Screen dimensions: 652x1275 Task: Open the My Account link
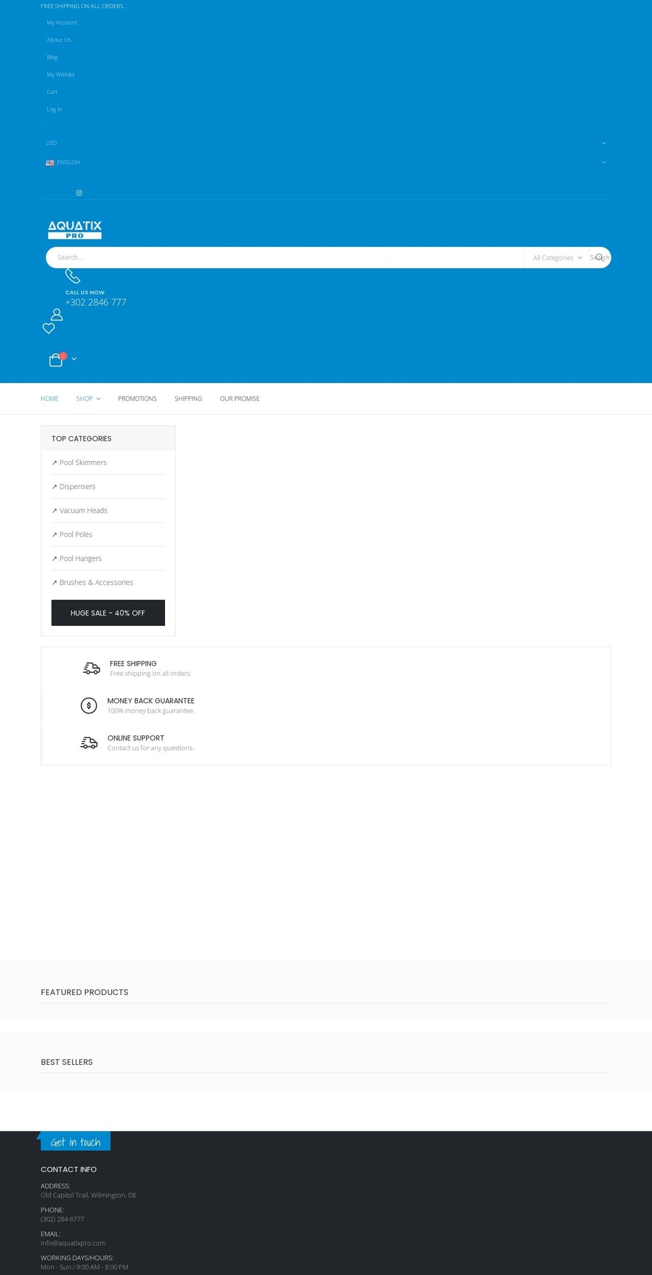62,22
